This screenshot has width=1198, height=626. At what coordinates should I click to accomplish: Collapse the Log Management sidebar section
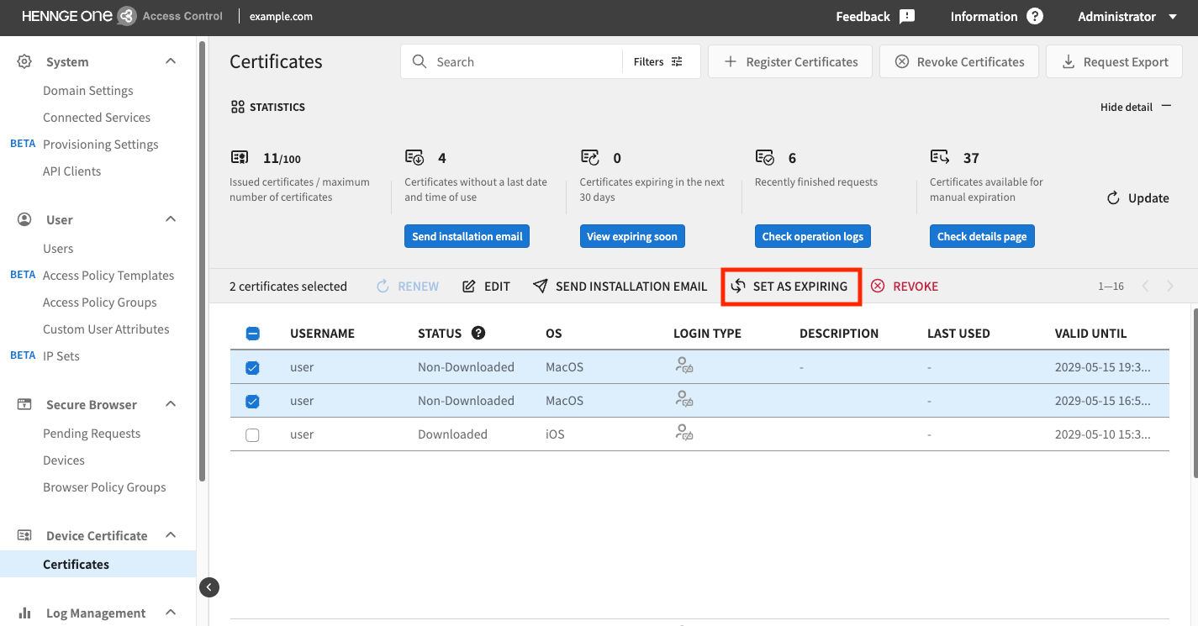pos(171,613)
